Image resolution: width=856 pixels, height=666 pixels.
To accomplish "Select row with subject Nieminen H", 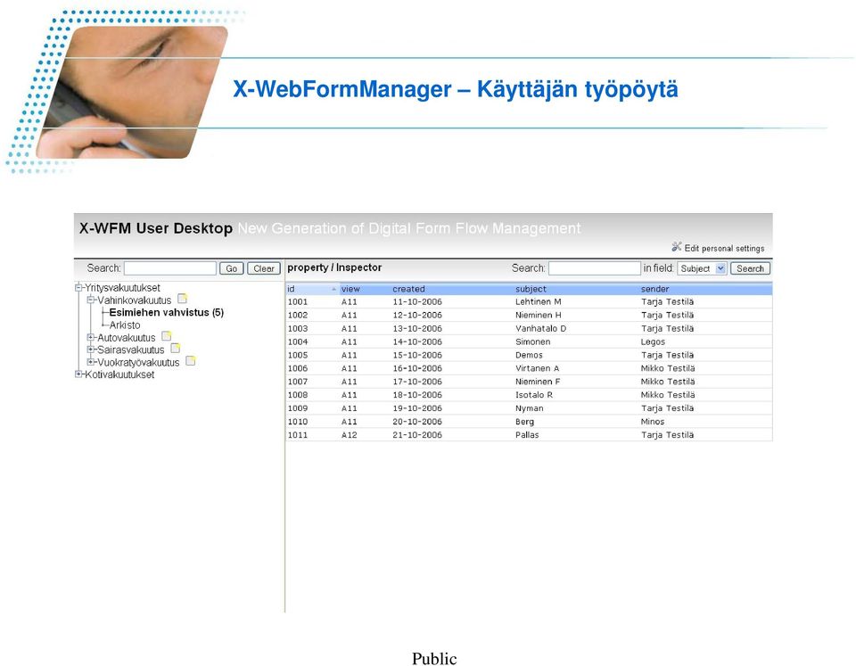I will point(529,315).
